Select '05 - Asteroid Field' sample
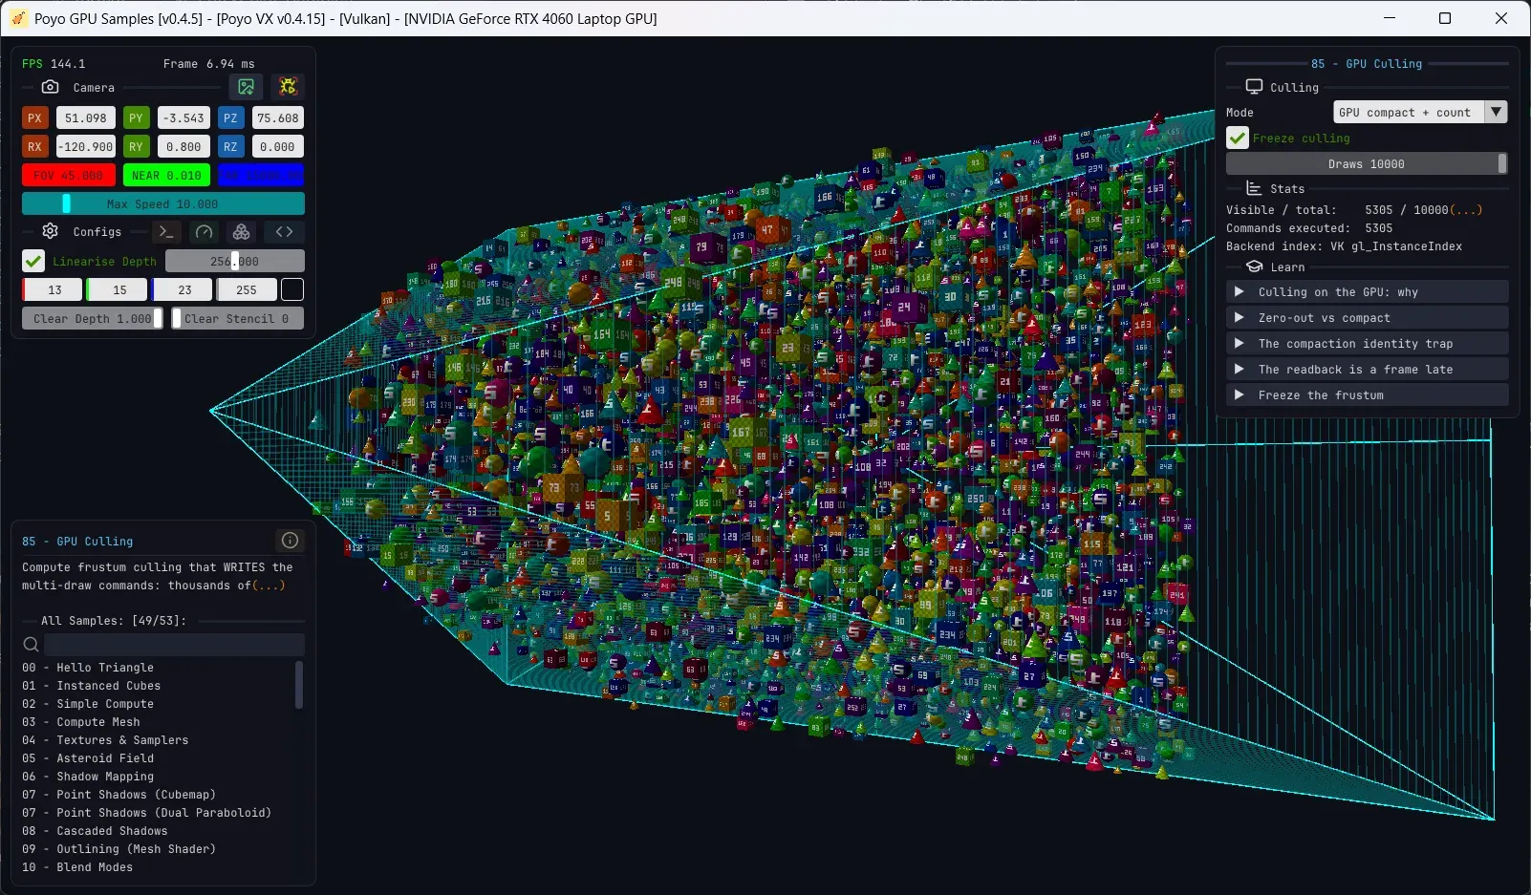Viewport: 1531px width, 895px height. pyautogui.click(x=88, y=757)
